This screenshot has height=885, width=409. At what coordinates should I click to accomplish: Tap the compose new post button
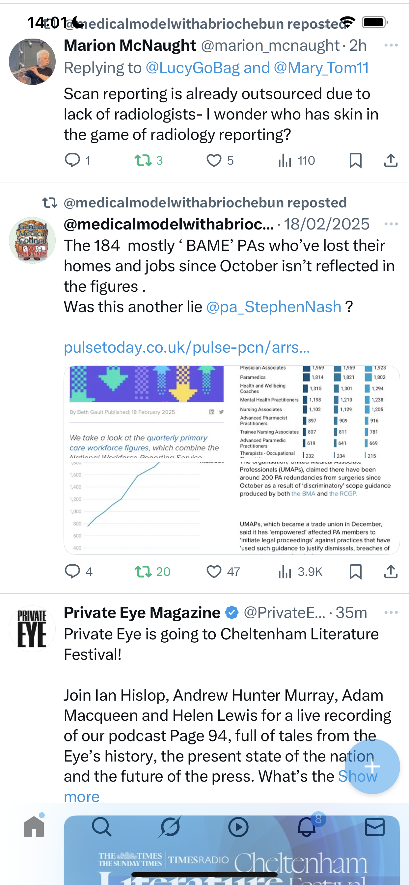point(372,766)
